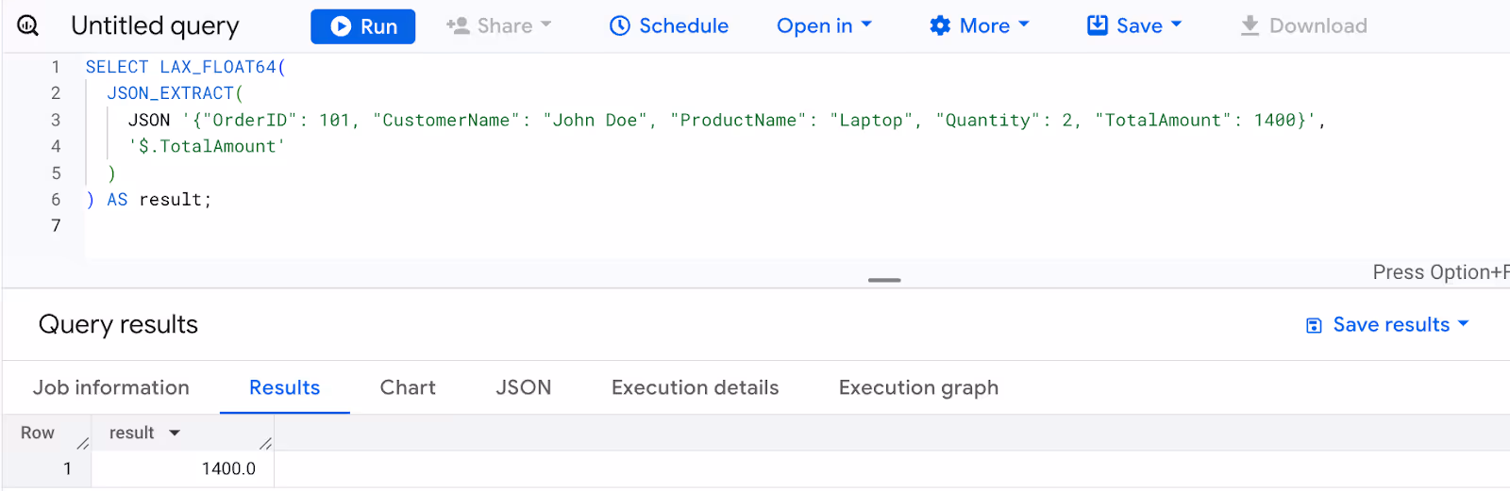Image resolution: width=1510 pixels, height=491 pixels.
Task: Click the More gear icon
Action: pos(940,26)
